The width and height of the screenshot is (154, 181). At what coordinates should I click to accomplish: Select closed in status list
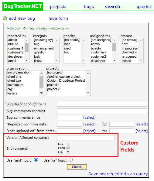click(126, 61)
